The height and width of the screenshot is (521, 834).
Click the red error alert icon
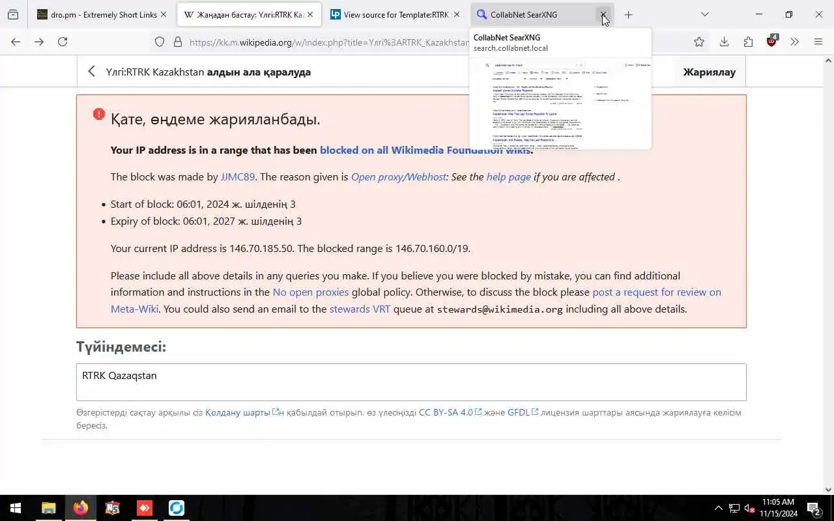pos(99,114)
